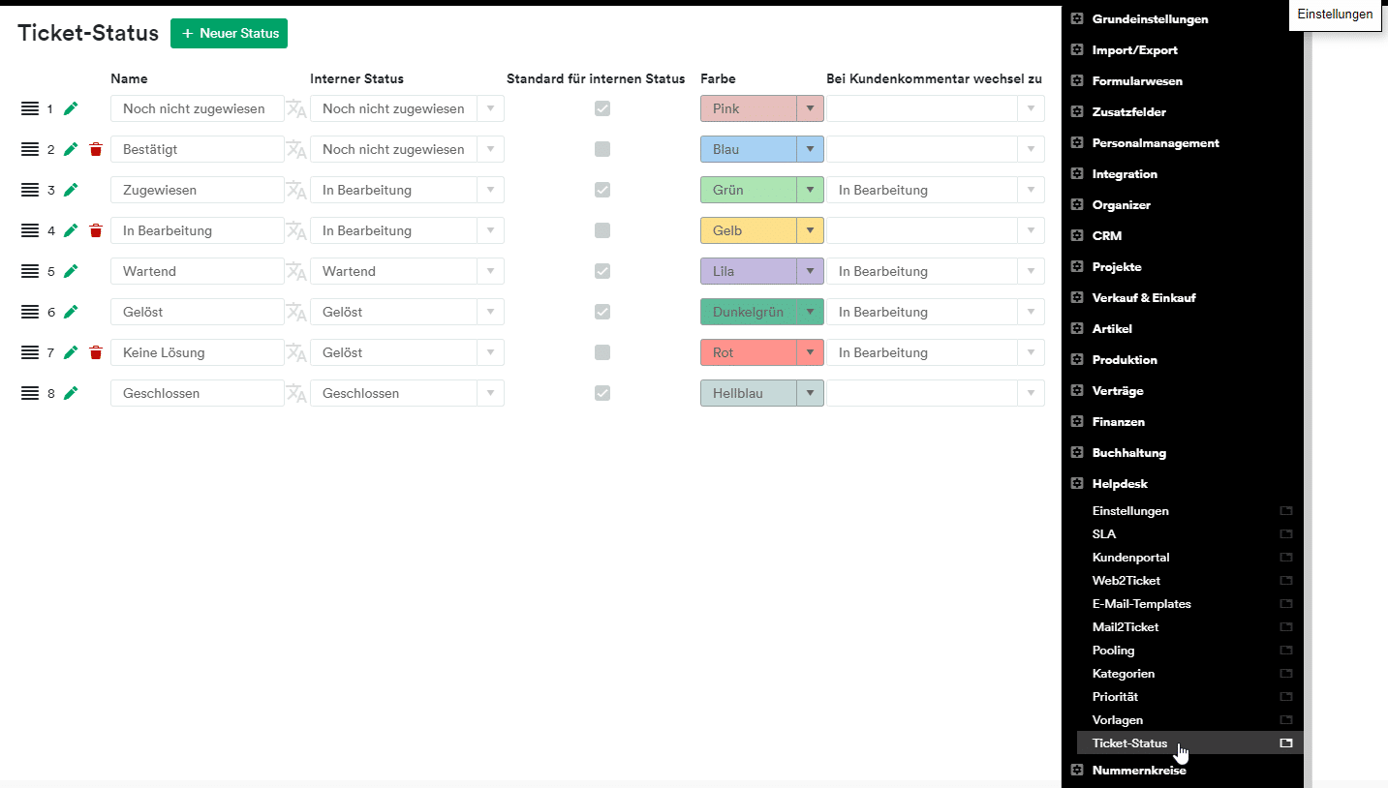The width and height of the screenshot is (1388, 788).
Task: Grab the drag handle of row 1
Action: pos(30,108)
